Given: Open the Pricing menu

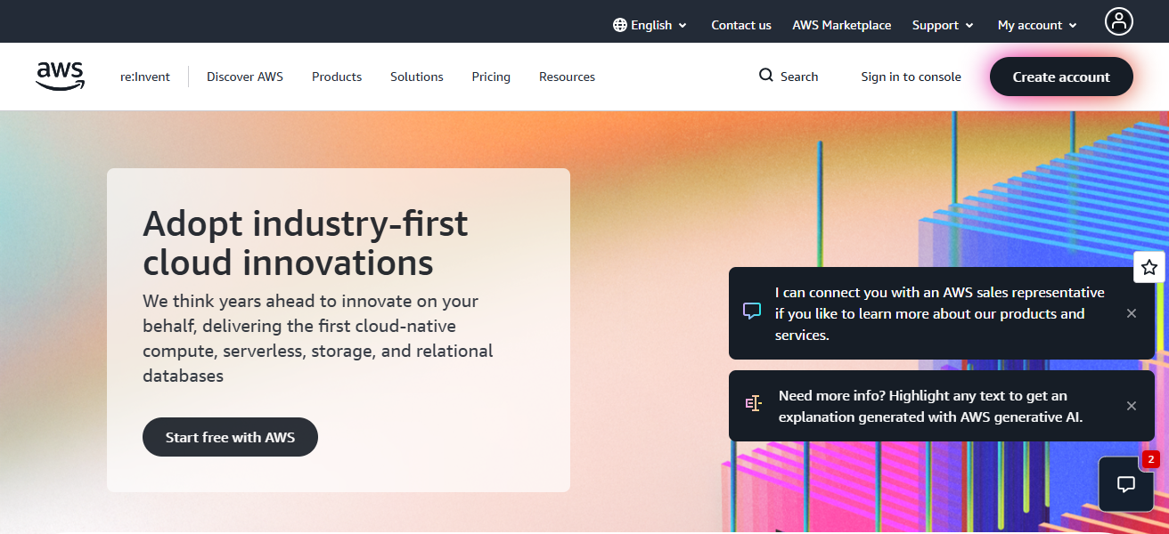Looking at the screenshot, I should coord(491,77).
